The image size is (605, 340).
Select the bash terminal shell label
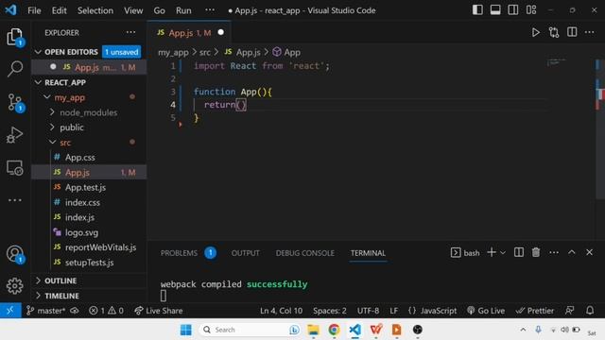pyautogui.click(x=465, y=252)
